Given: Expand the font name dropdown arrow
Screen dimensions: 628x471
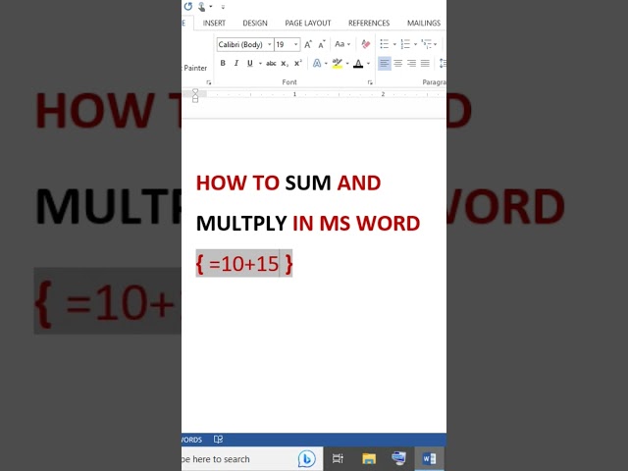Looking at the screenshot, I should 270,44.
